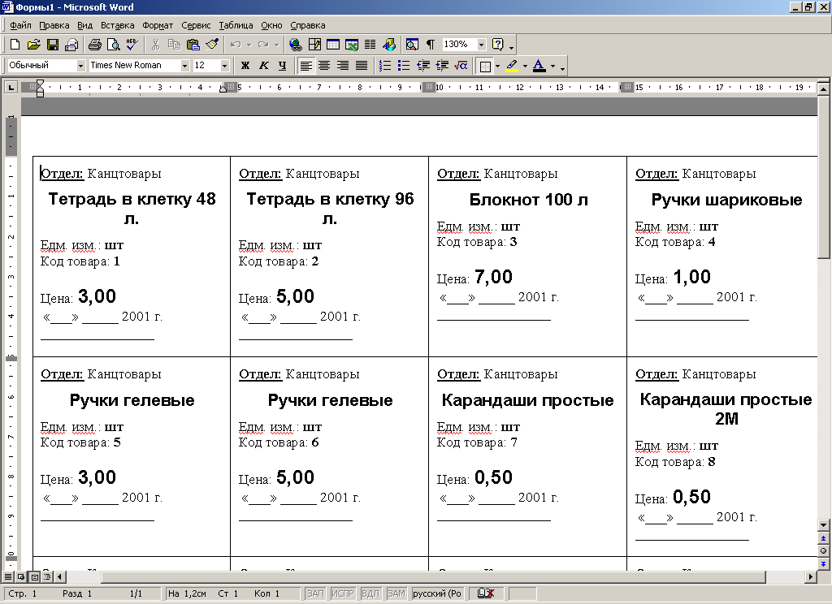Screen dimensions: 832x604
Task: Open an existing file with folder icon
Action: click(33, 45)
